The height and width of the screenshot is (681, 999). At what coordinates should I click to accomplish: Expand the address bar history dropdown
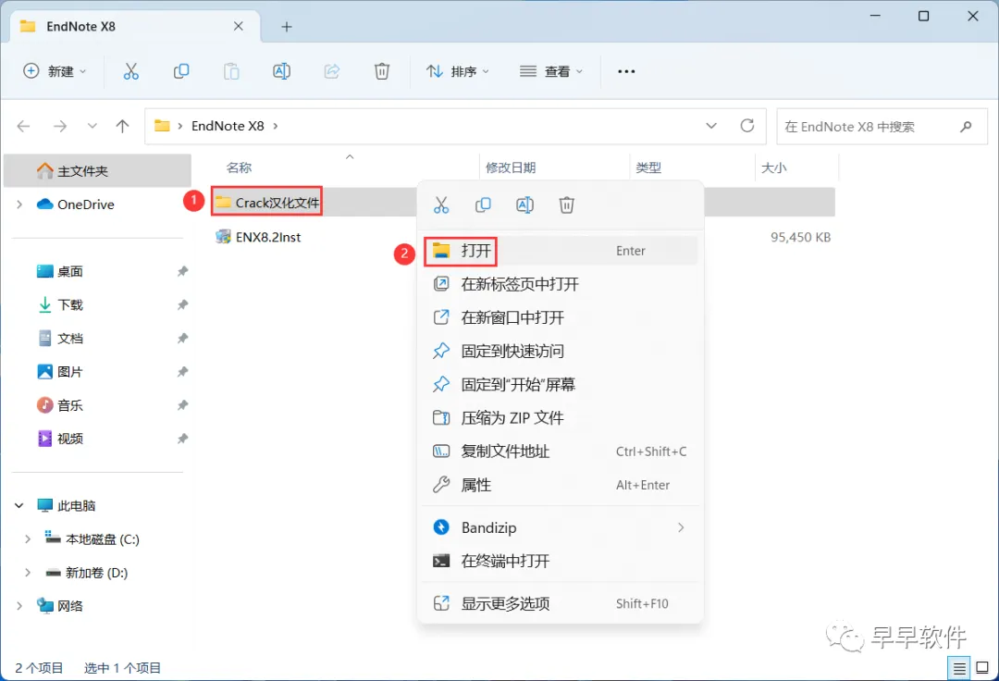[711, 126]
